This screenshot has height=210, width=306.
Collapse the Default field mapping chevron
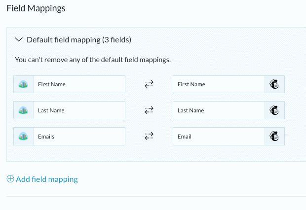click(19, 39)
